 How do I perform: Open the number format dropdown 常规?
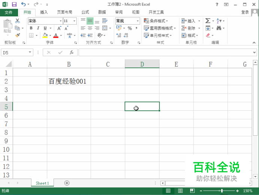pyautogui.click(x=138, y=21)
